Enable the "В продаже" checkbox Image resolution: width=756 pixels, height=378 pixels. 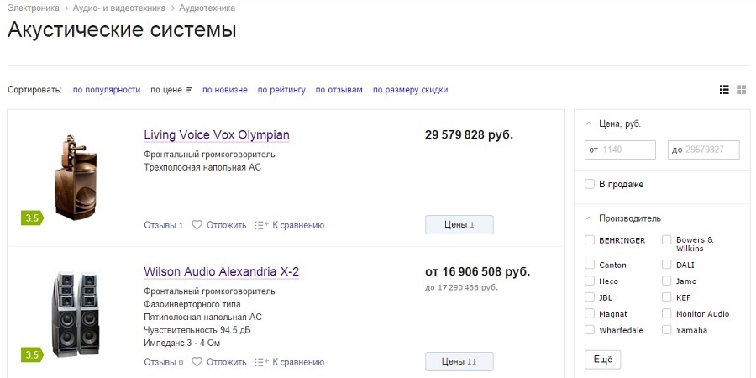pyautogui.click(x=590, y=184)
